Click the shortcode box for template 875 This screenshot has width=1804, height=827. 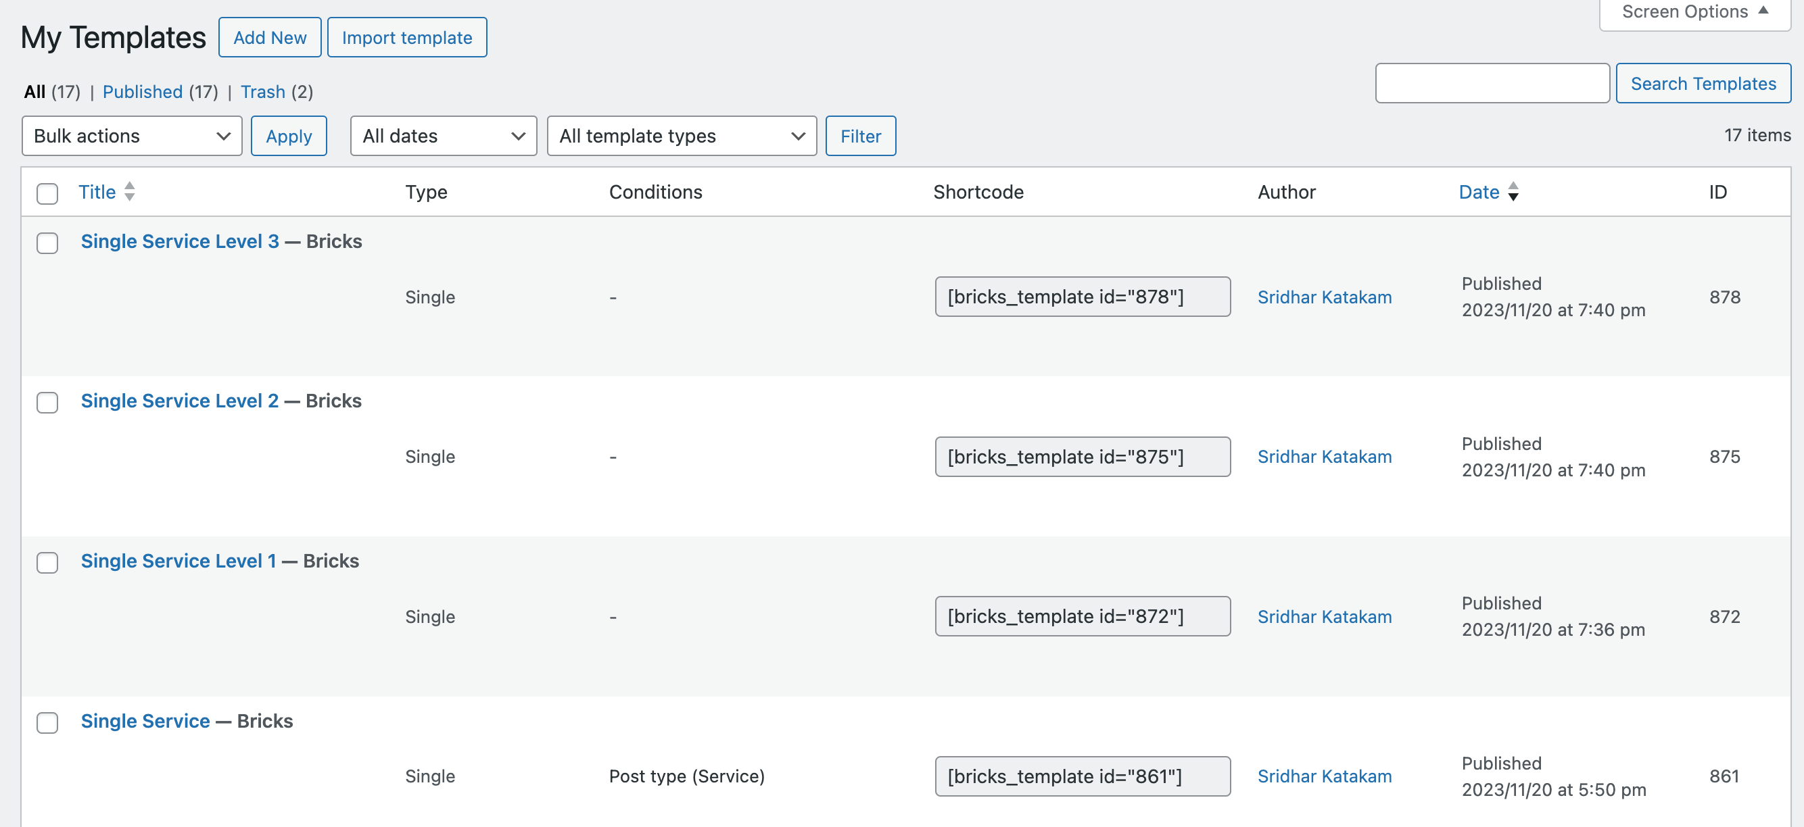[x=1082, y=456]
